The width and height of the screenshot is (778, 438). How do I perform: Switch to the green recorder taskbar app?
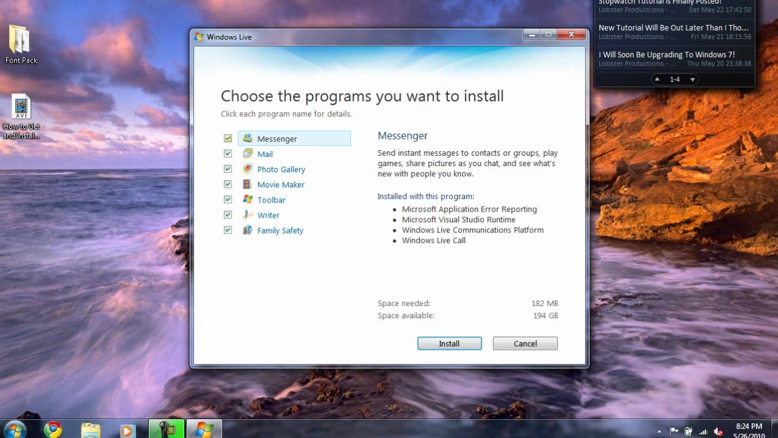pos(167,429)
